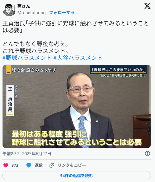
Task: Click the 返信 reply label
Action: coord(38,165)
